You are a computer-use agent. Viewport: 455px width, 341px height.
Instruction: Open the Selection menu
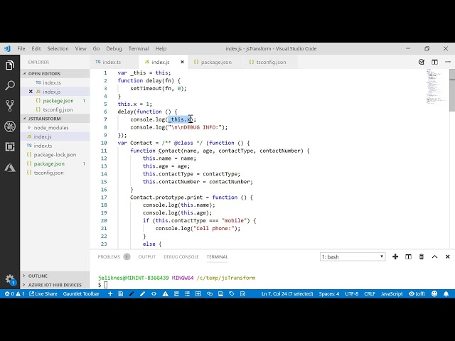[58, 48]
